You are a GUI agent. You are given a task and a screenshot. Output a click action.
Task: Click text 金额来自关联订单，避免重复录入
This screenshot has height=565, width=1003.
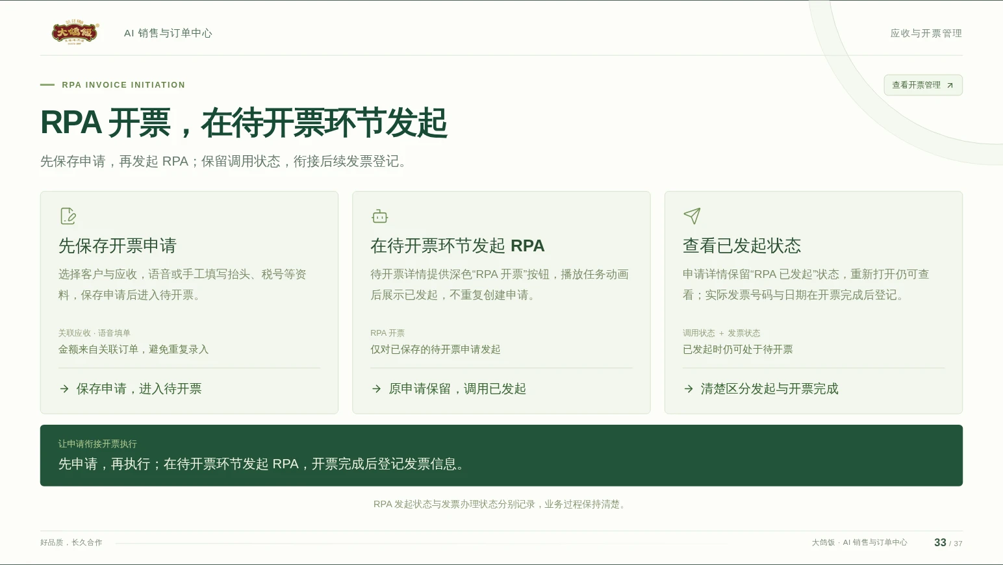click(134, 349)
